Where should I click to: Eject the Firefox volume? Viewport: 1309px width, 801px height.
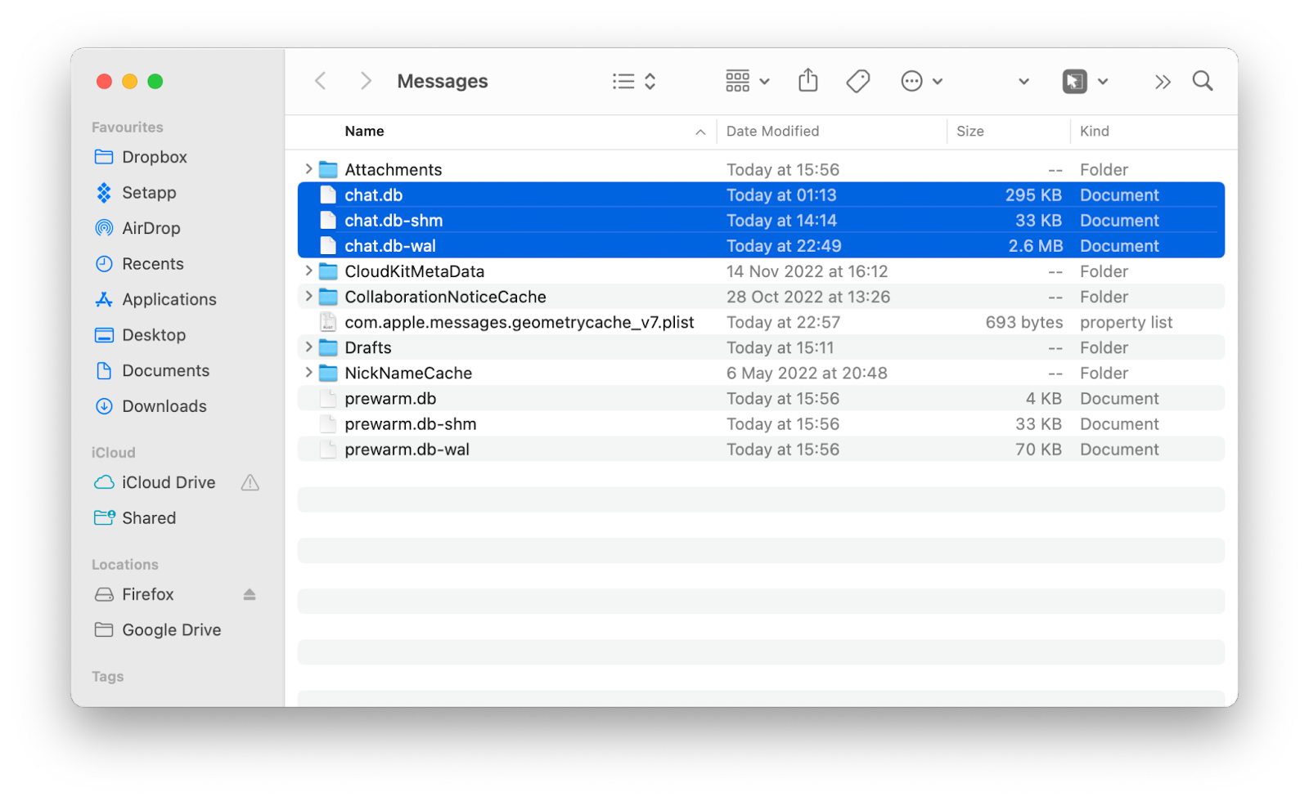point(248,594)
